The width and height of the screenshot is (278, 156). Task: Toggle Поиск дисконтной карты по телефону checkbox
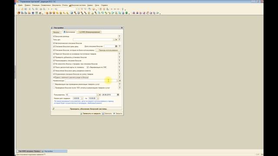[x=54, y=67]
